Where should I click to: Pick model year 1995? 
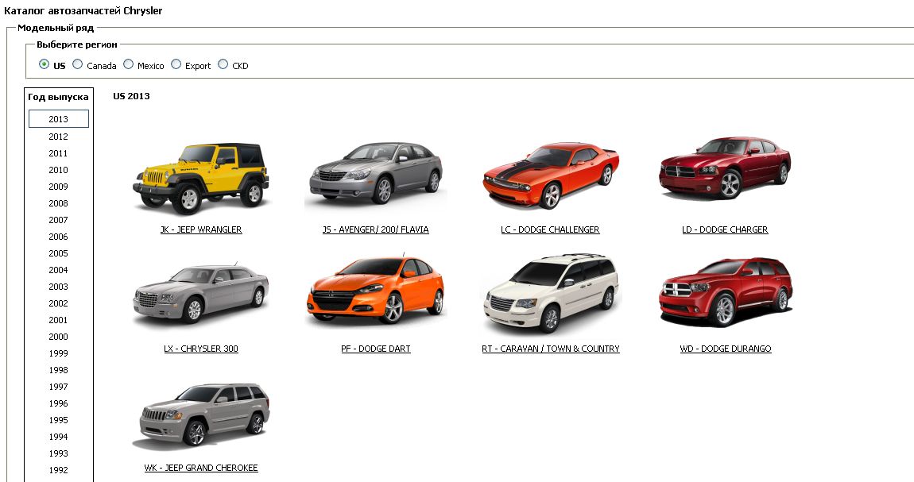point(58,420)
